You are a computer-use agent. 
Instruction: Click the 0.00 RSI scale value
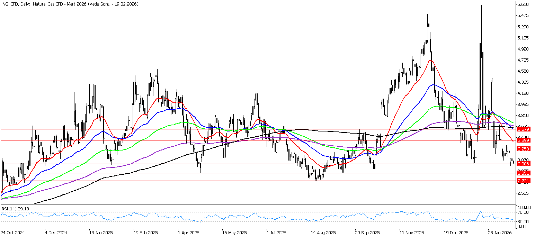521,226
